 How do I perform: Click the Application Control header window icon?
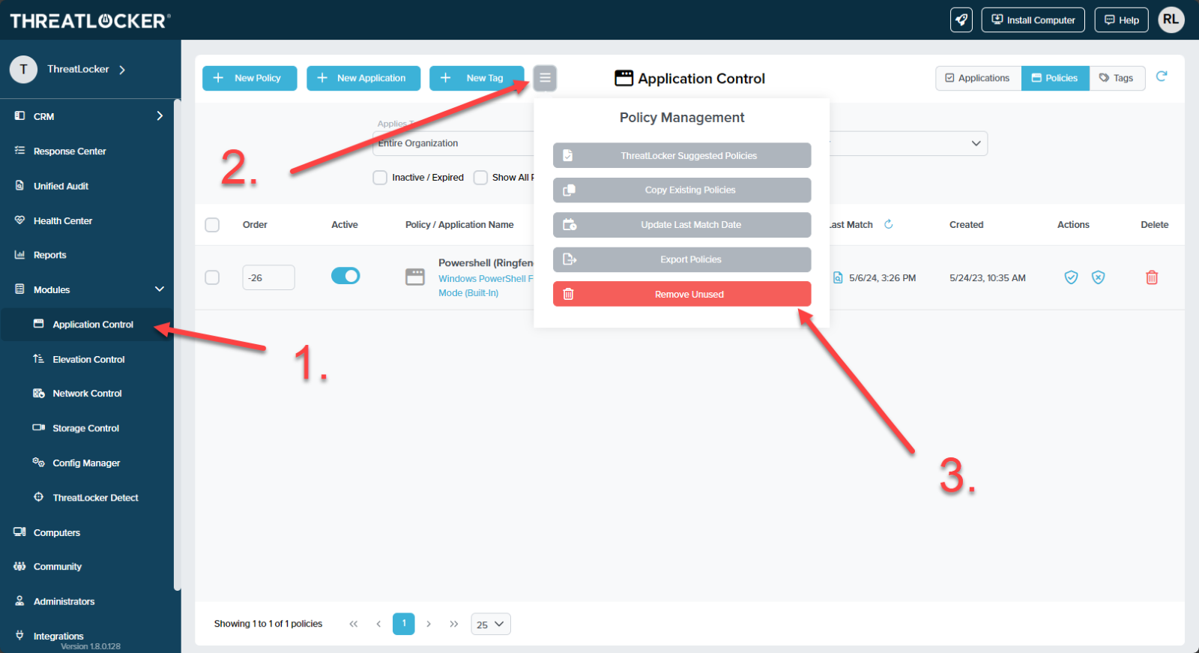[x=623, y=78]
